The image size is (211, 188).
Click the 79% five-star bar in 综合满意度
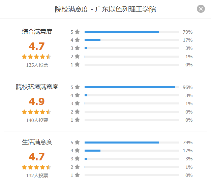tap(122, 32)
